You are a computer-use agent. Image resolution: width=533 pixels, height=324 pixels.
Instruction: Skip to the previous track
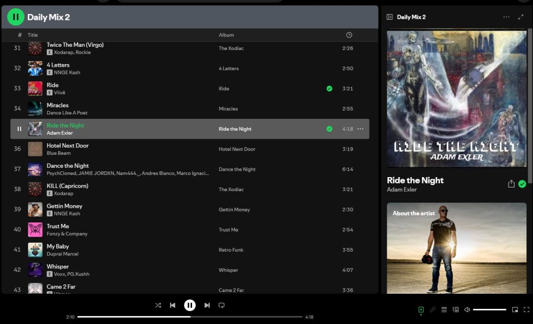point(173,305)
